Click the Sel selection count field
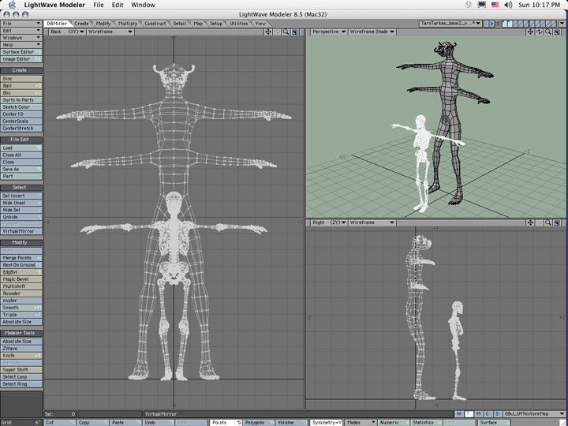This screenshot has height=426, width=568. pyautogui.click(x=60, y=413)
